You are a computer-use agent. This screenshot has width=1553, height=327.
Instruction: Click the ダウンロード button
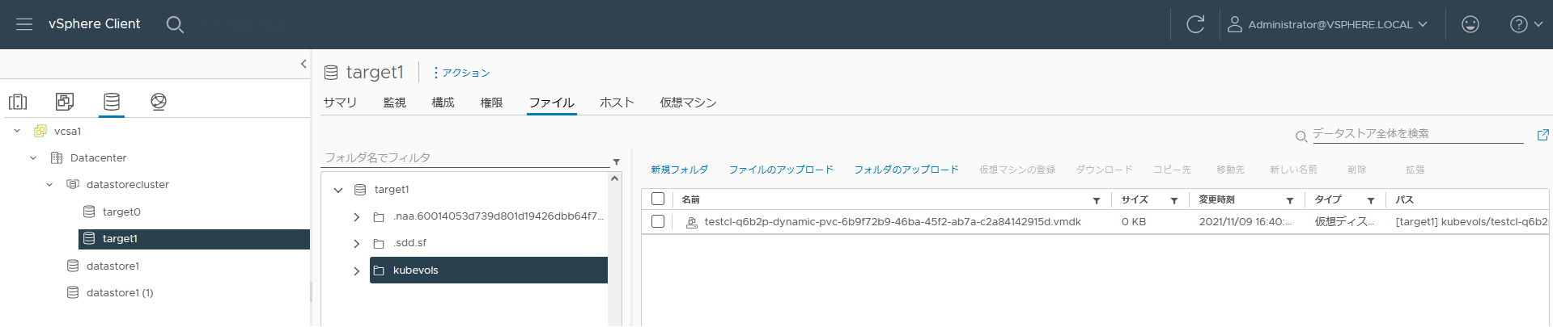pyautogui.click(x=1104, y=170)
